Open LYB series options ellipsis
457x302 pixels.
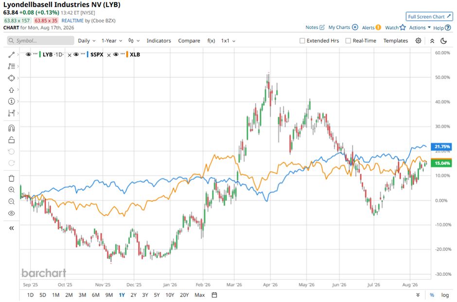click(x=35, y=54)
